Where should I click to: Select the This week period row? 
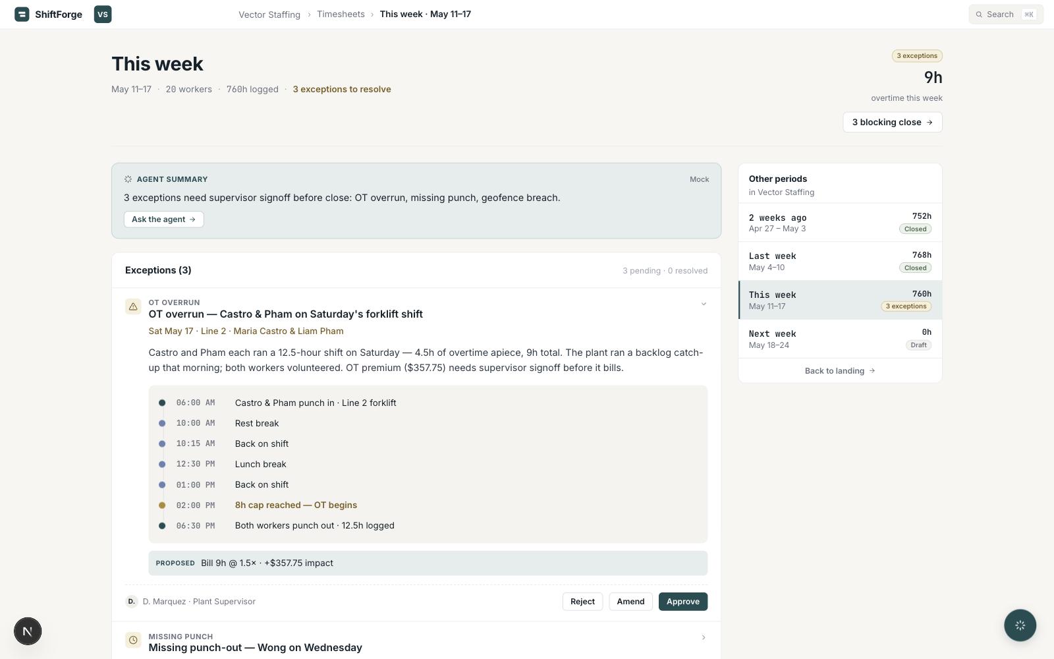point(840,300)
